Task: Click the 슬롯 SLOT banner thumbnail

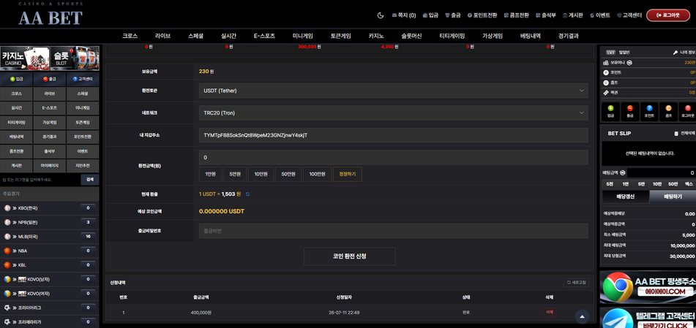Action: [75, 58]
